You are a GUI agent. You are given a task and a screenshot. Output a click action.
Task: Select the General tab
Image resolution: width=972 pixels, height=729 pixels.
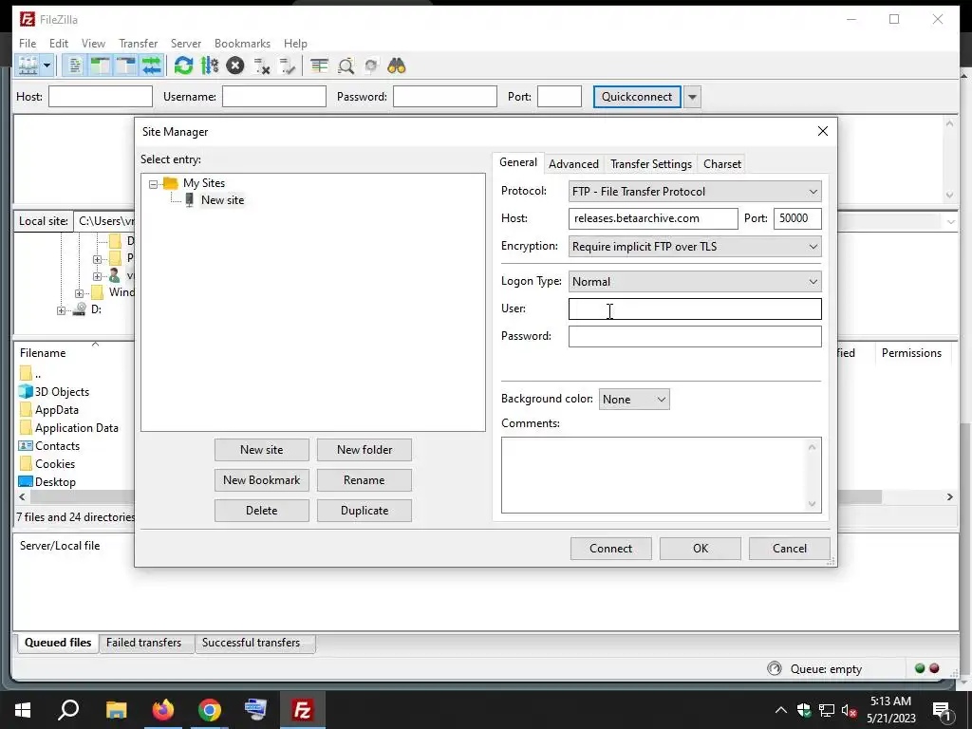(518, 162)
